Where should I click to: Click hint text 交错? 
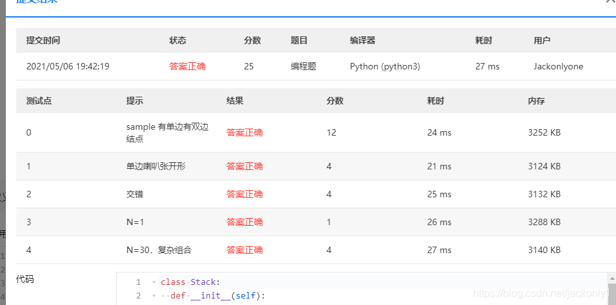click(x=135, y=194)
